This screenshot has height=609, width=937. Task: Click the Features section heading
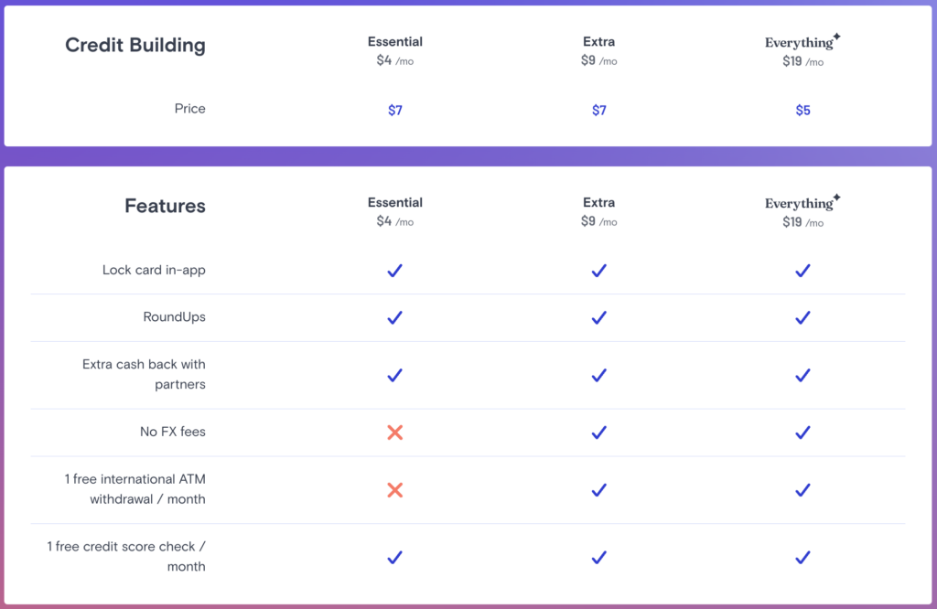pyautogui.click(x=165, y=207)
